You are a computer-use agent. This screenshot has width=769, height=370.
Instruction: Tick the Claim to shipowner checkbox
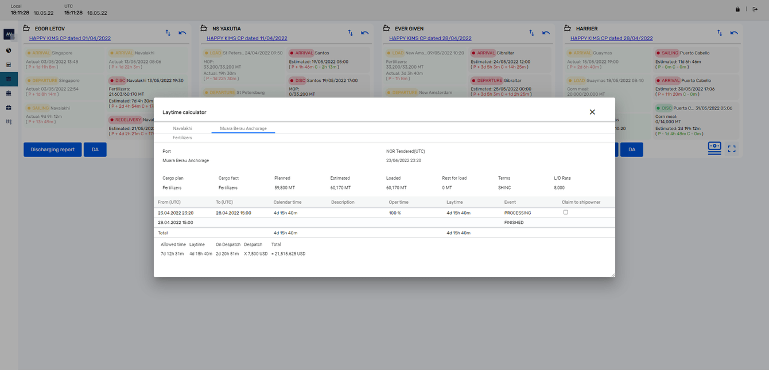565,212
